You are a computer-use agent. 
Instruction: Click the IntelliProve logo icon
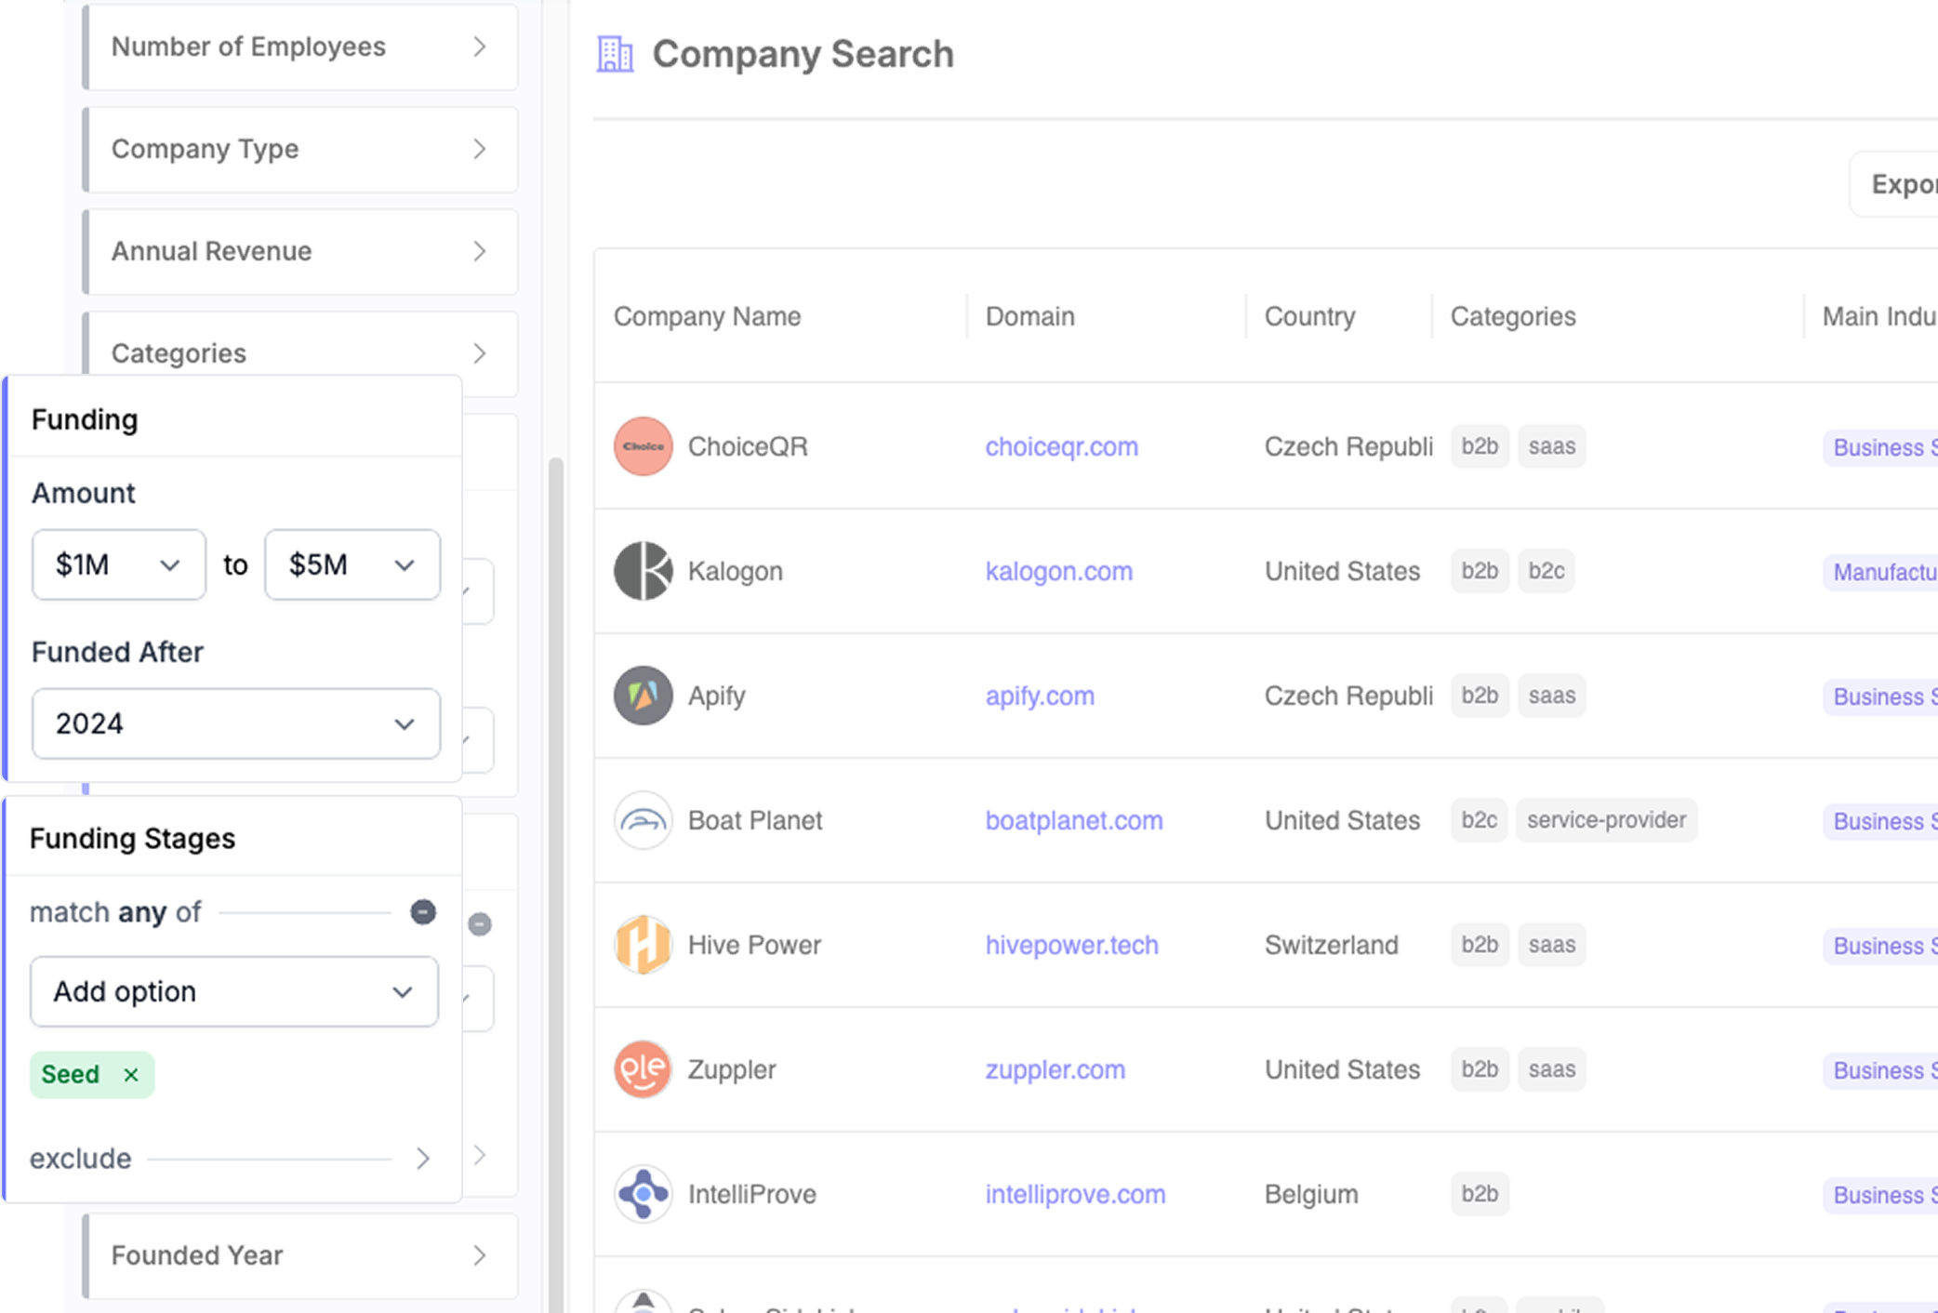point(643,1194)
